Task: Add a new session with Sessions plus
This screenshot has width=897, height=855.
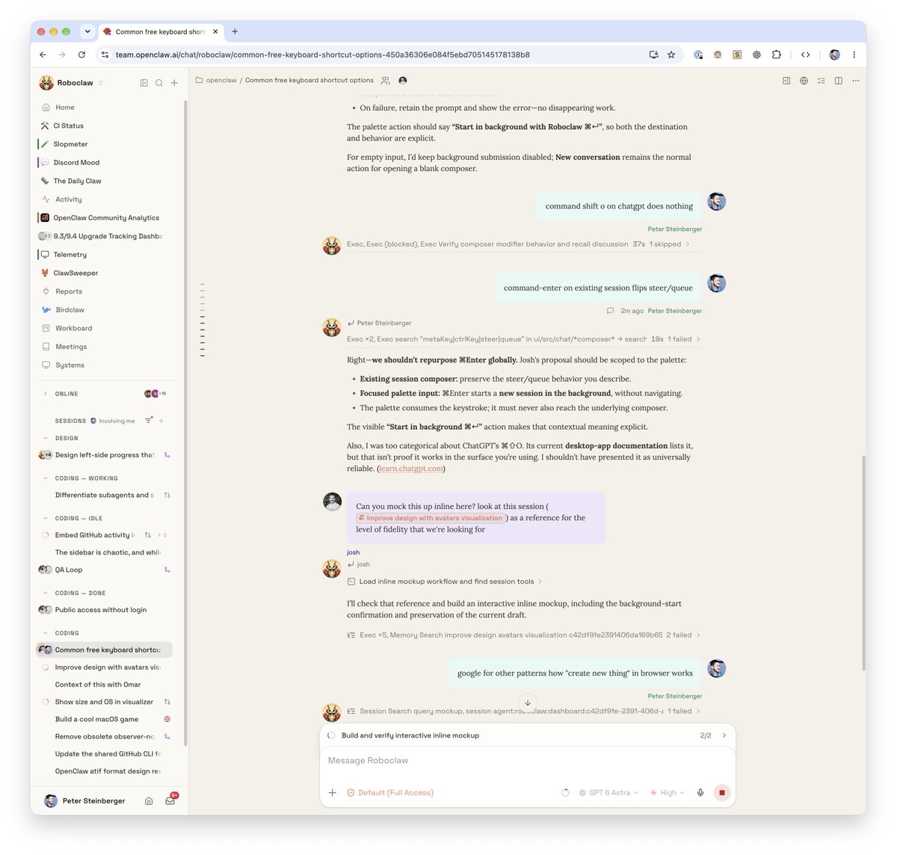Action: pos(161,421)
